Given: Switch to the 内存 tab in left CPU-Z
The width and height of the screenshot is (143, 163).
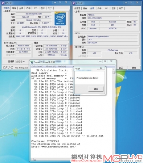Looking at the screenshot, I should tap(28, 8).
